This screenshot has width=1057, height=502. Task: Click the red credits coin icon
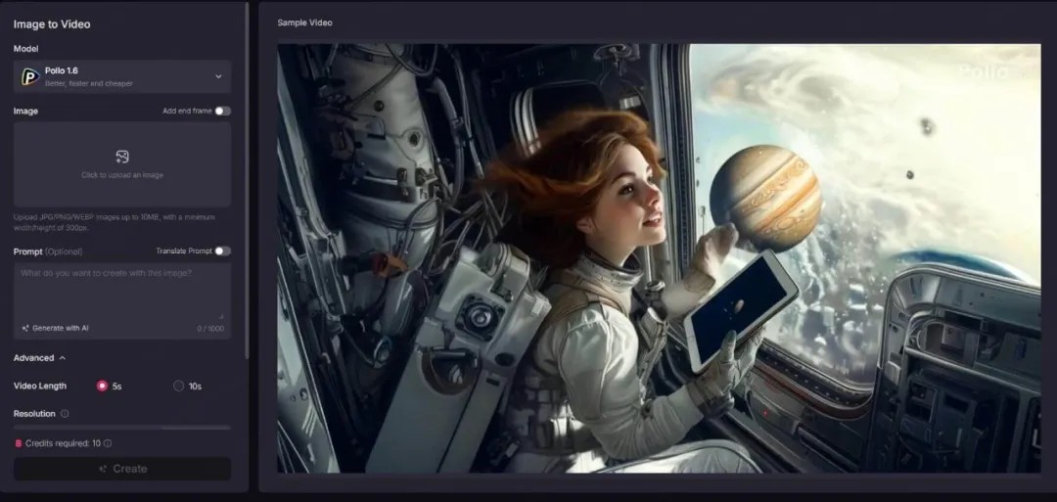[x=18, y=443]
